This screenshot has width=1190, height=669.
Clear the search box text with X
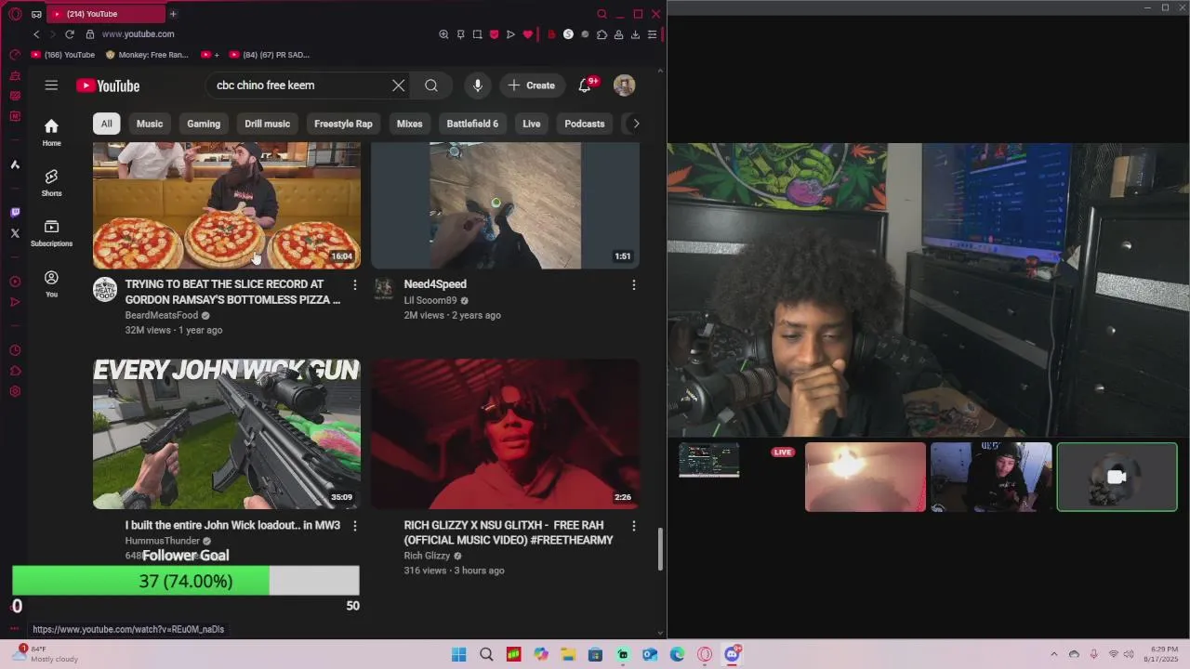pos(398,85)
